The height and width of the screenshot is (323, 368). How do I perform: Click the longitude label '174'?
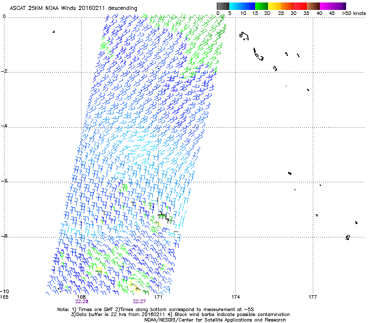(235, 297)
